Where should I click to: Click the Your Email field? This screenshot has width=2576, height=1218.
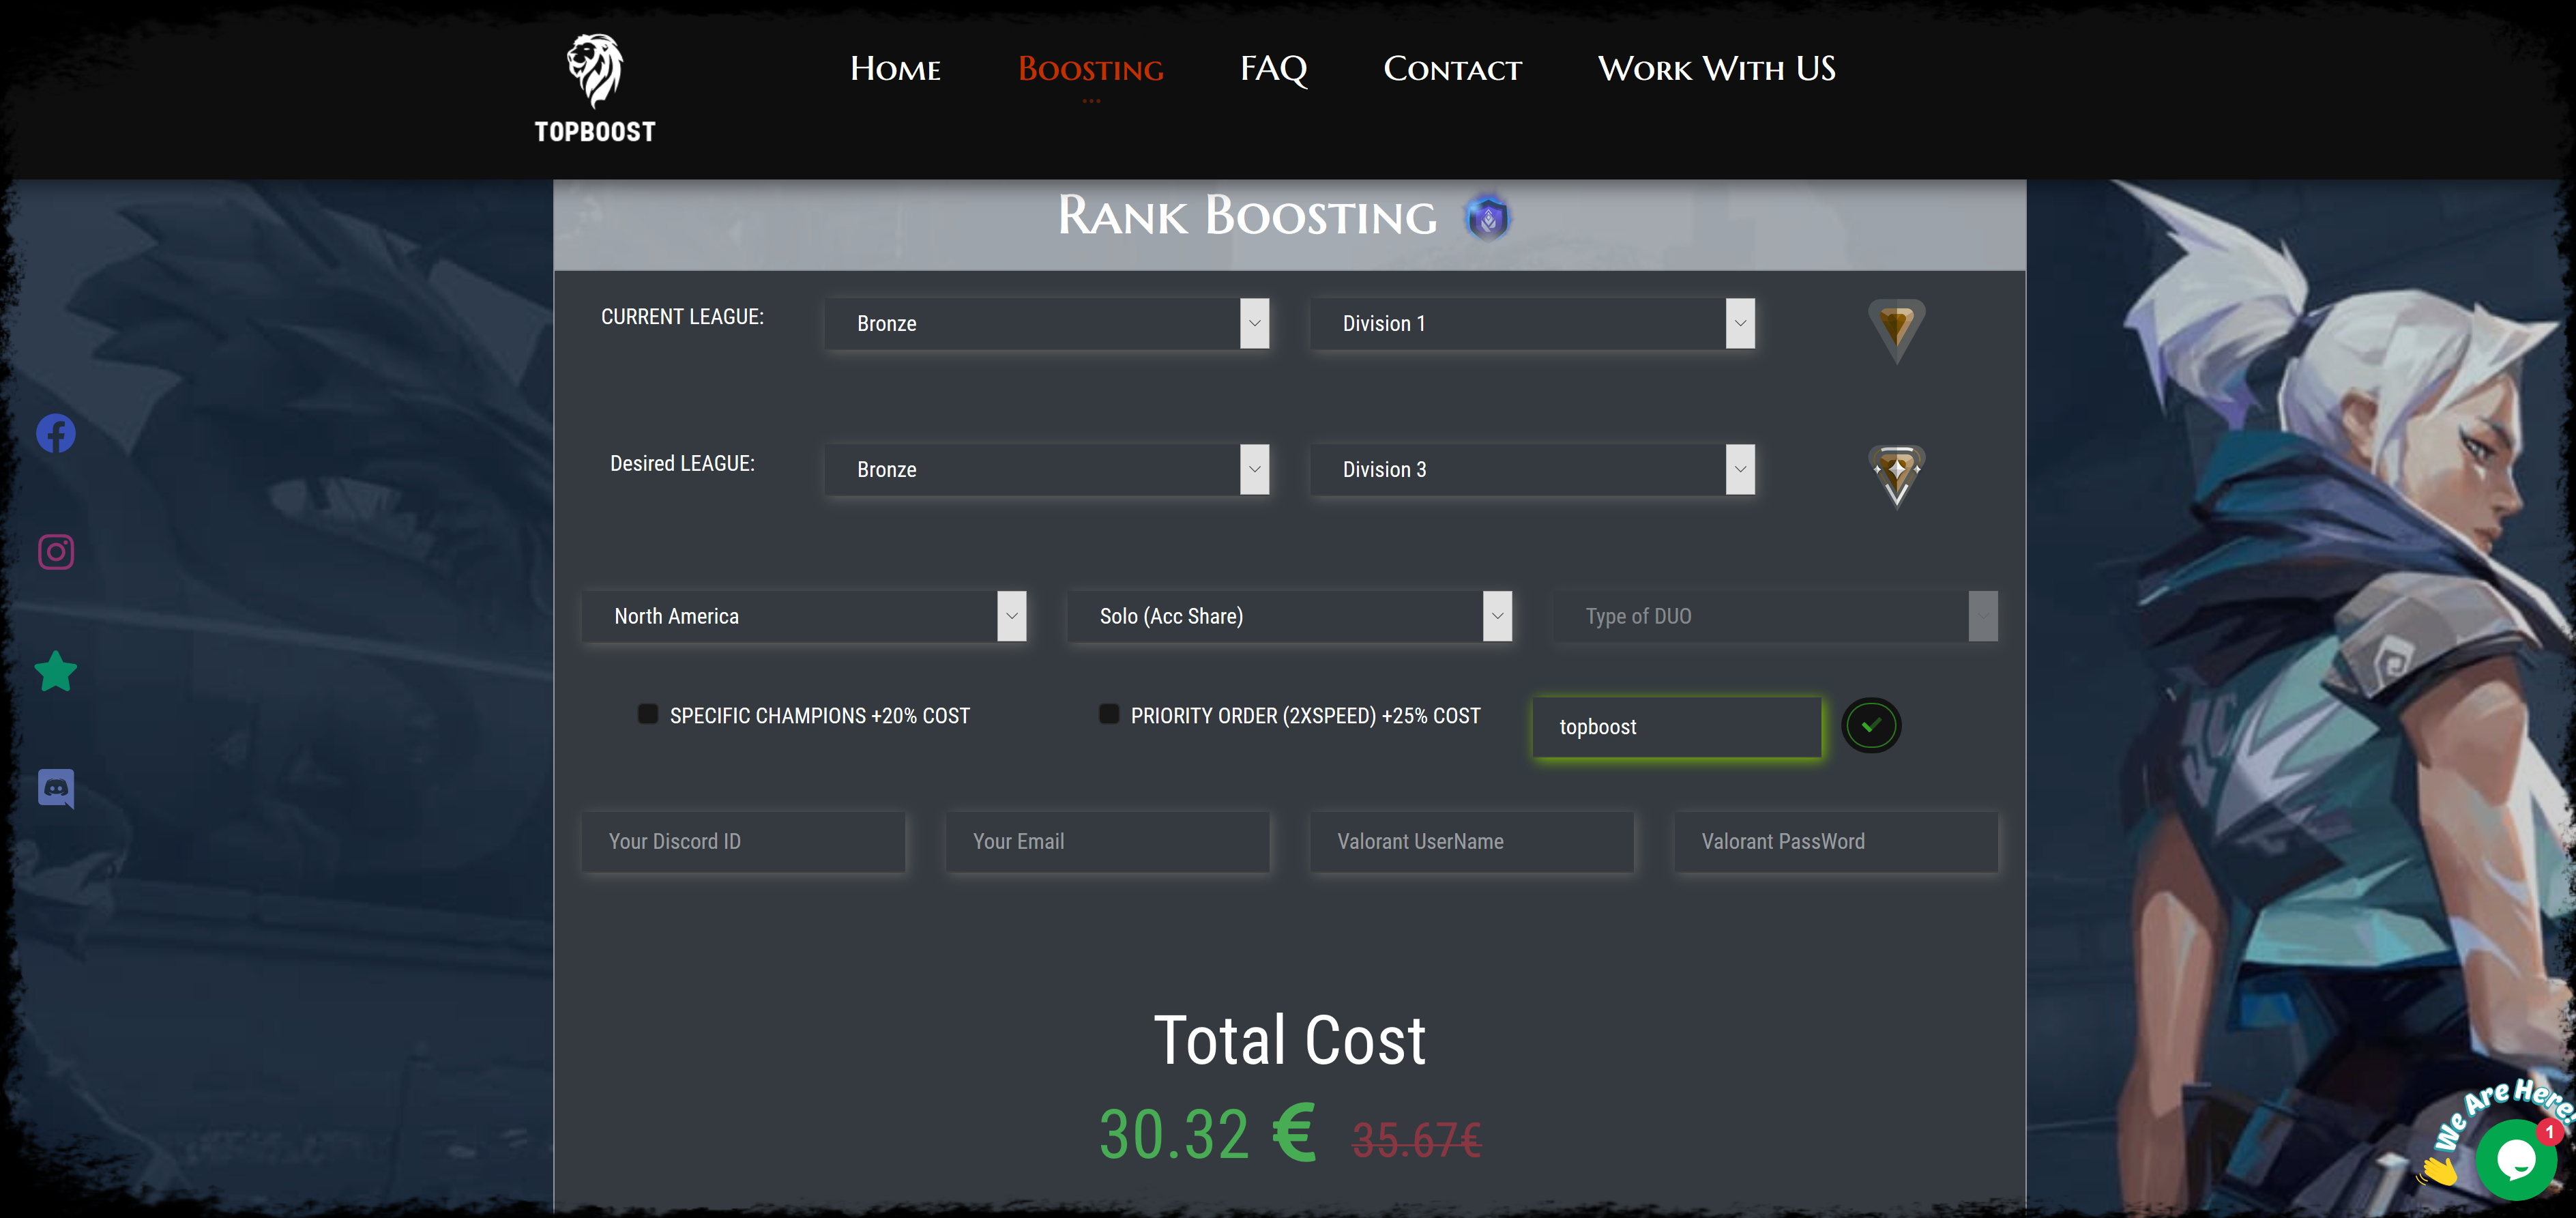1108,841
